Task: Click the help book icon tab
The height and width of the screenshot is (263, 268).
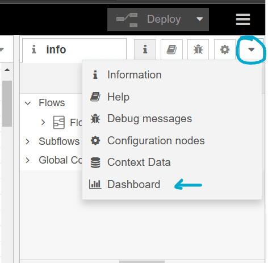Action: click(171, 49)
